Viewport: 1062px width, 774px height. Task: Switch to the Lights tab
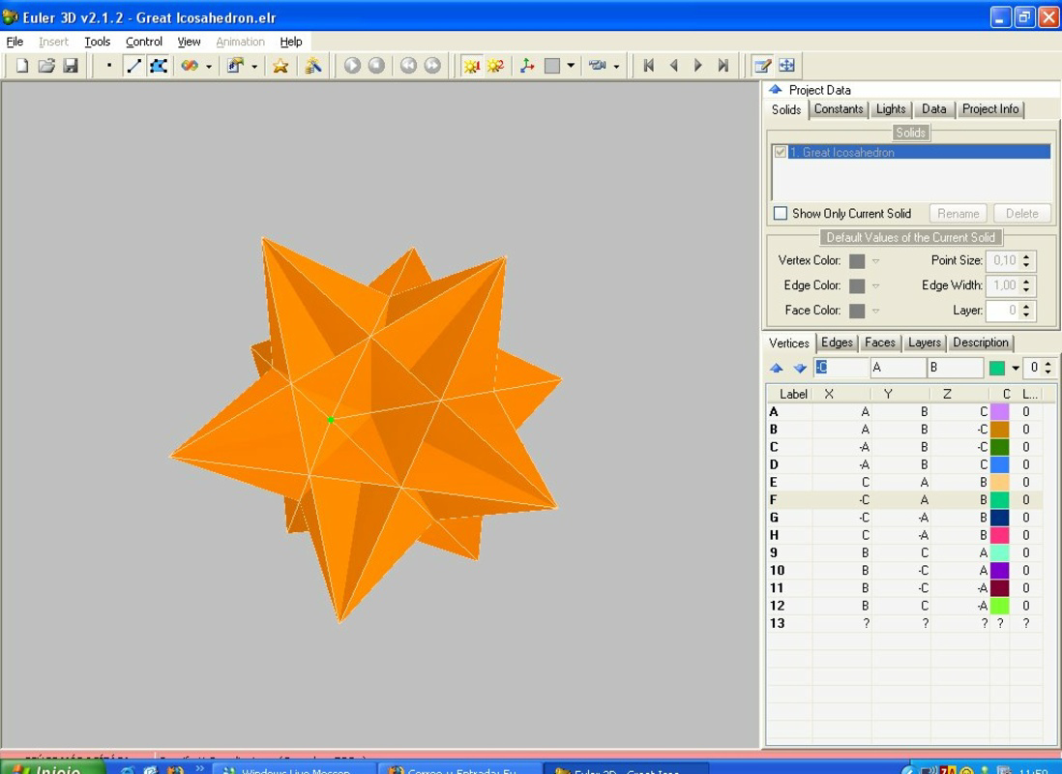pos(890,109)
